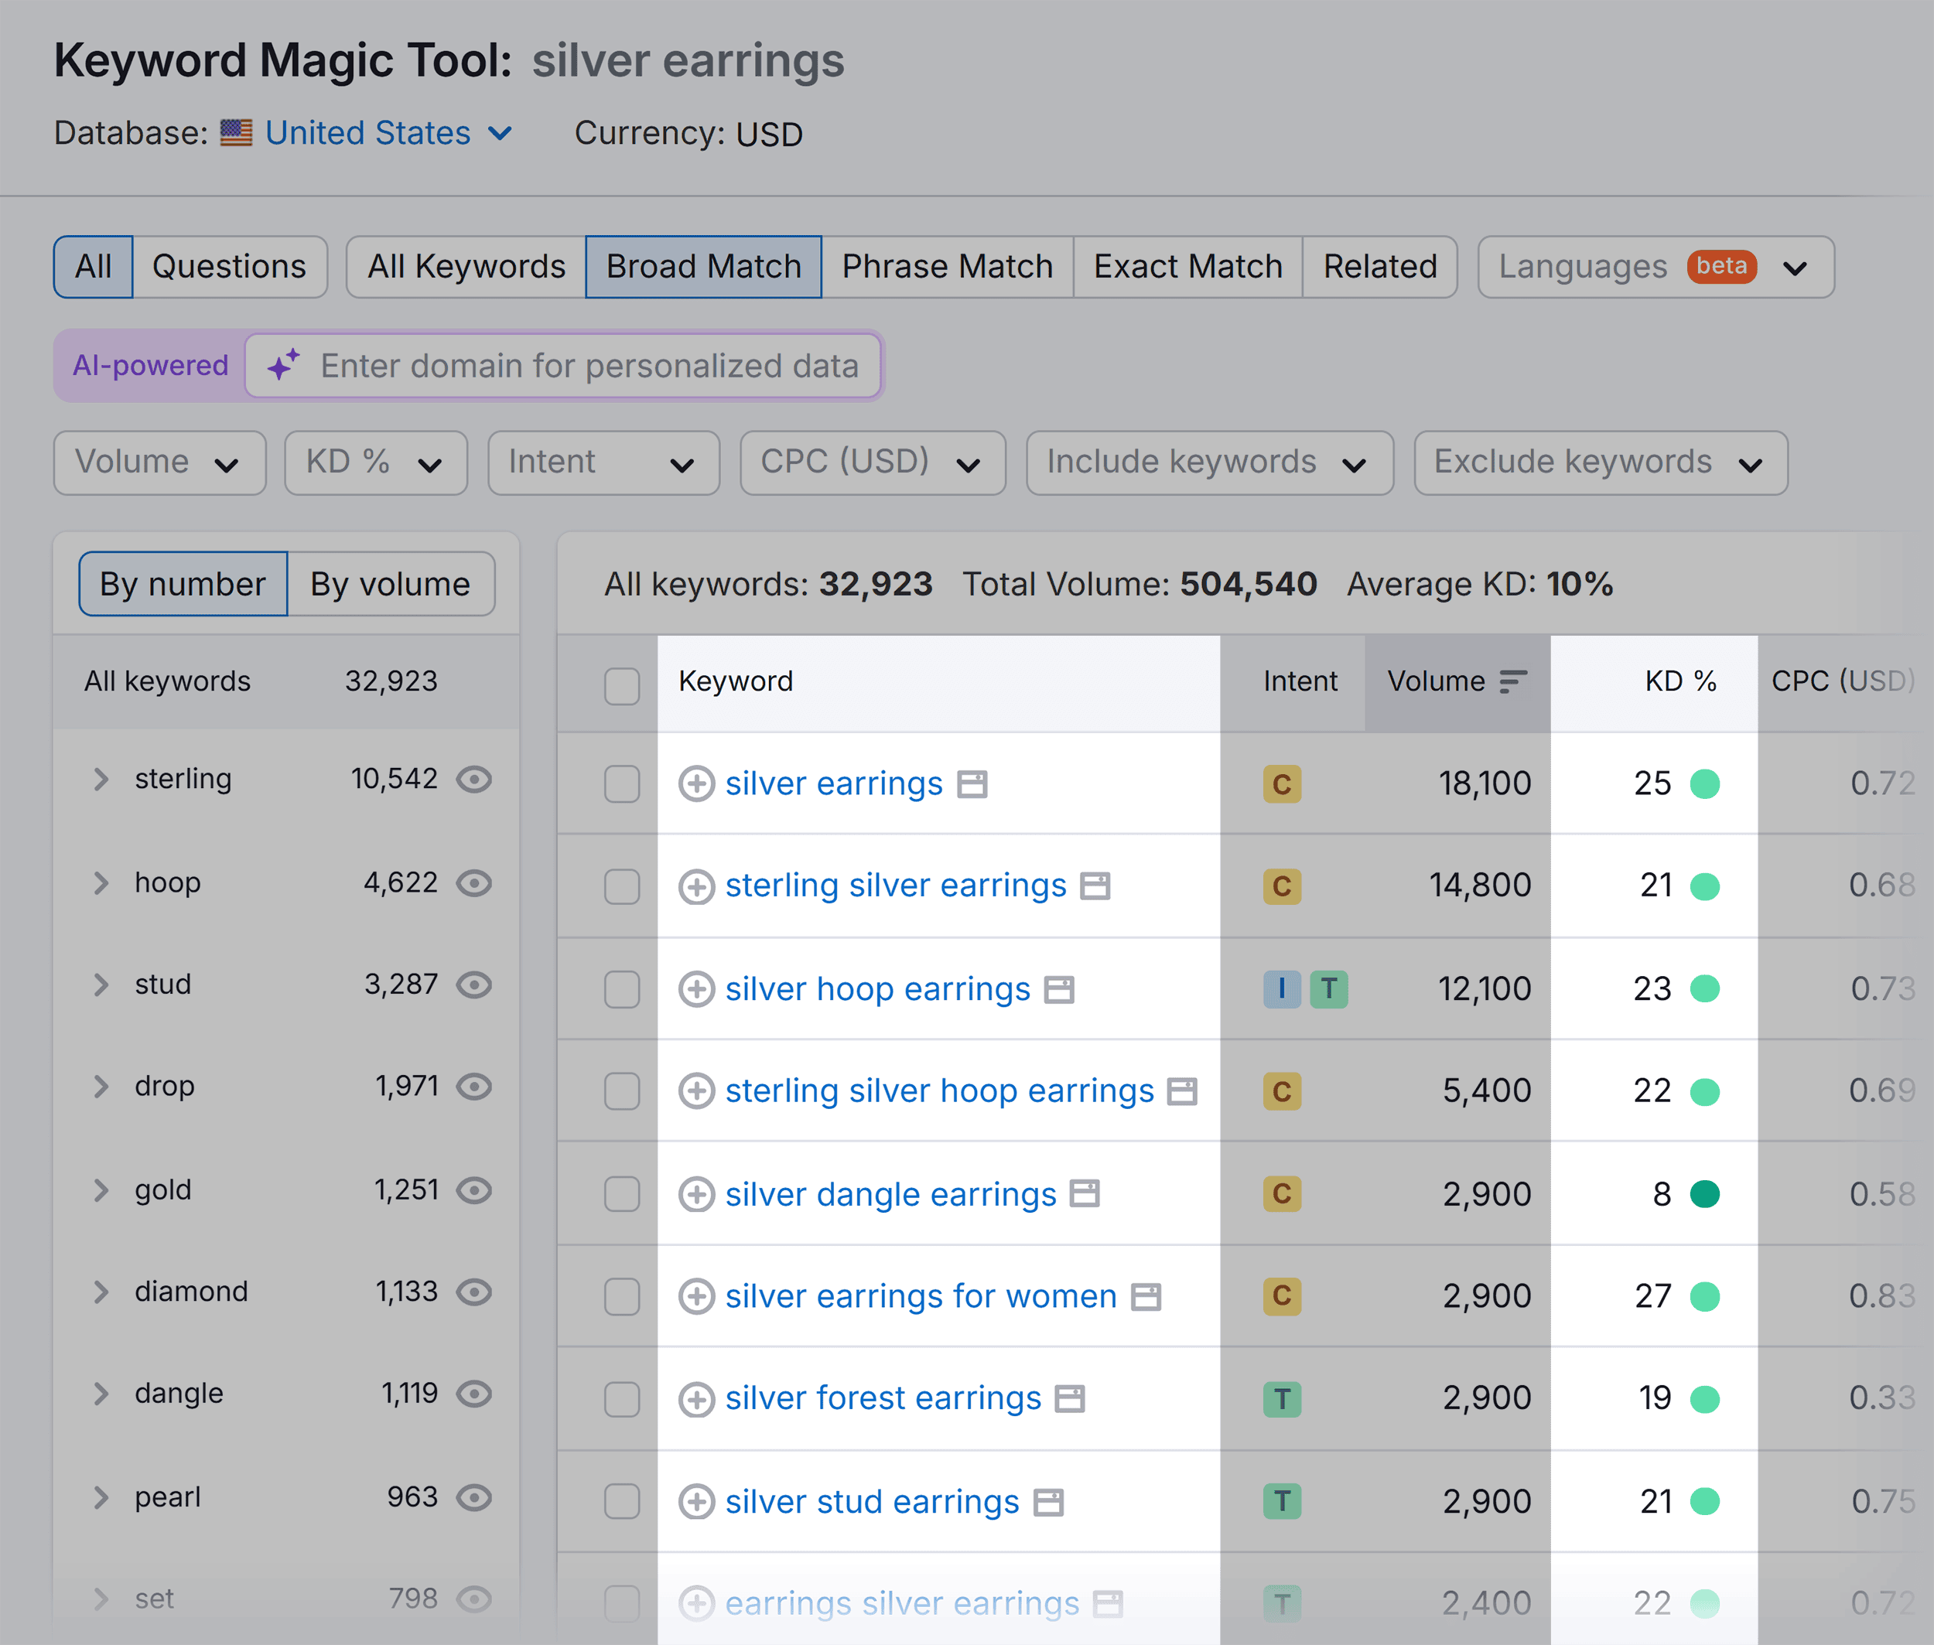This screenshot has height=1645, width=1934.
Task: Click the AI-powered sparkle icon for personalized data
Action: 285,364
